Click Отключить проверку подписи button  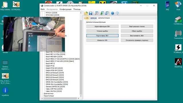137,40
